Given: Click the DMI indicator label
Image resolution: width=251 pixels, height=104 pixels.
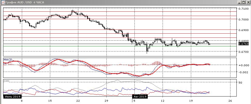Looking at the screenshot, I should click(6, 81).
